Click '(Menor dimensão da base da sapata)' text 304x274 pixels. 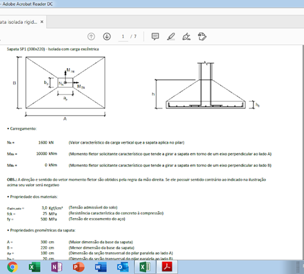tap(102, 248)
